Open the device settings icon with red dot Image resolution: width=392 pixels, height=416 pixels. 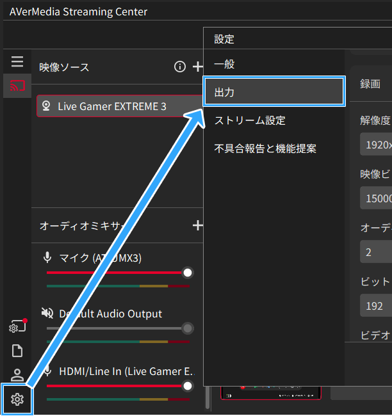pyautogui.click(x=18, y=326)
